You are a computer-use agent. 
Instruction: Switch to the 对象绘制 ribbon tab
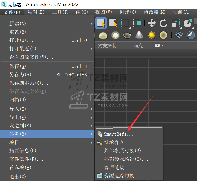tap(107, 46)
